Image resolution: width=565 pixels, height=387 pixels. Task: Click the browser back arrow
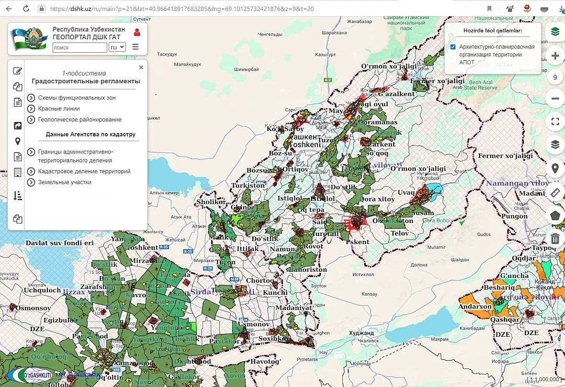(9, 9)
